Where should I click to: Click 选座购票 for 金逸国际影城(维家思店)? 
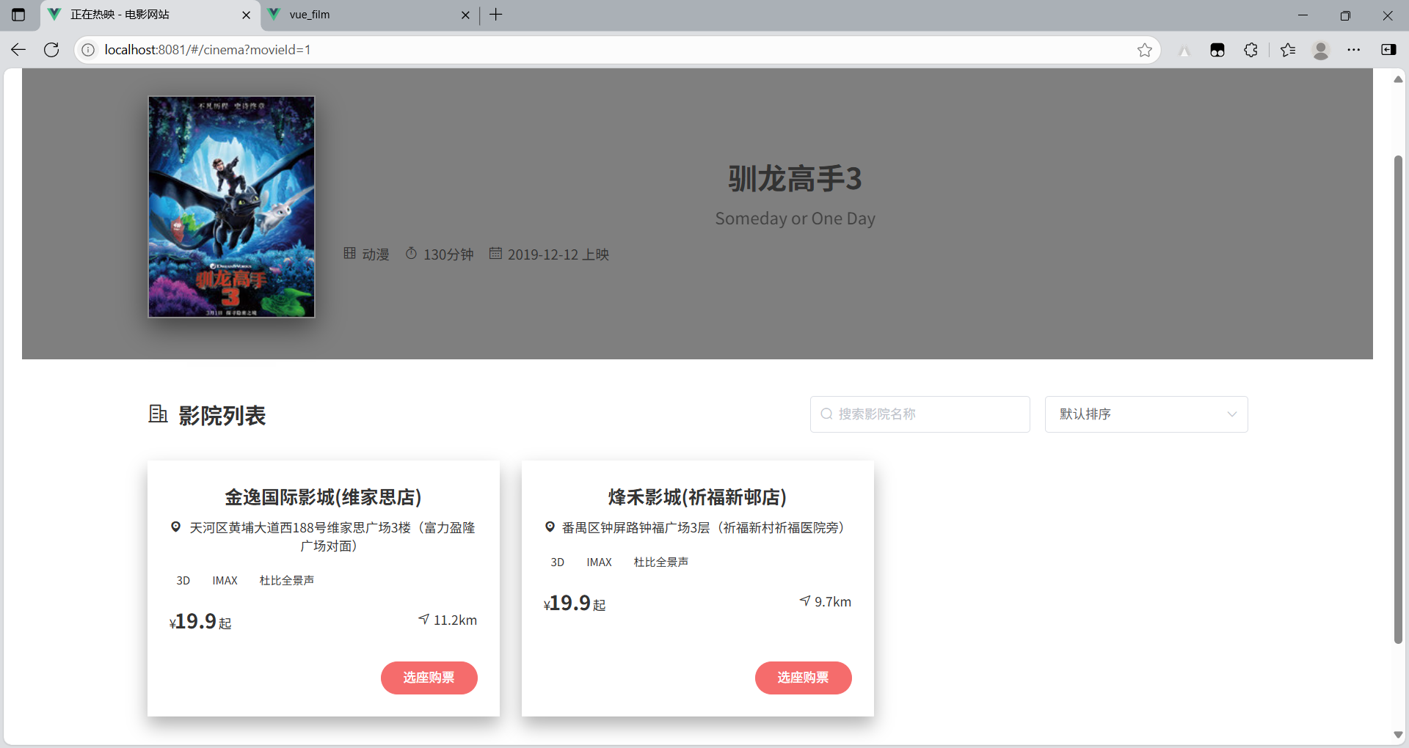pos(429,678)
